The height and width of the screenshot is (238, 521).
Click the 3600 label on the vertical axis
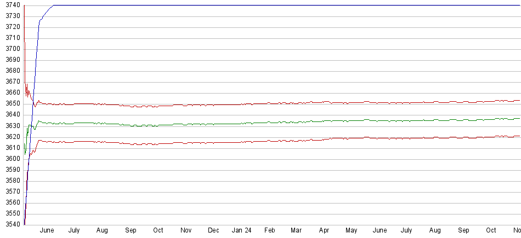(12, 159)
